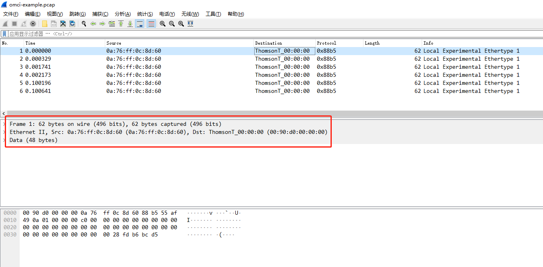
Task: Jump to the last packet
Action: pyautogui.click(x=129, y=23)
